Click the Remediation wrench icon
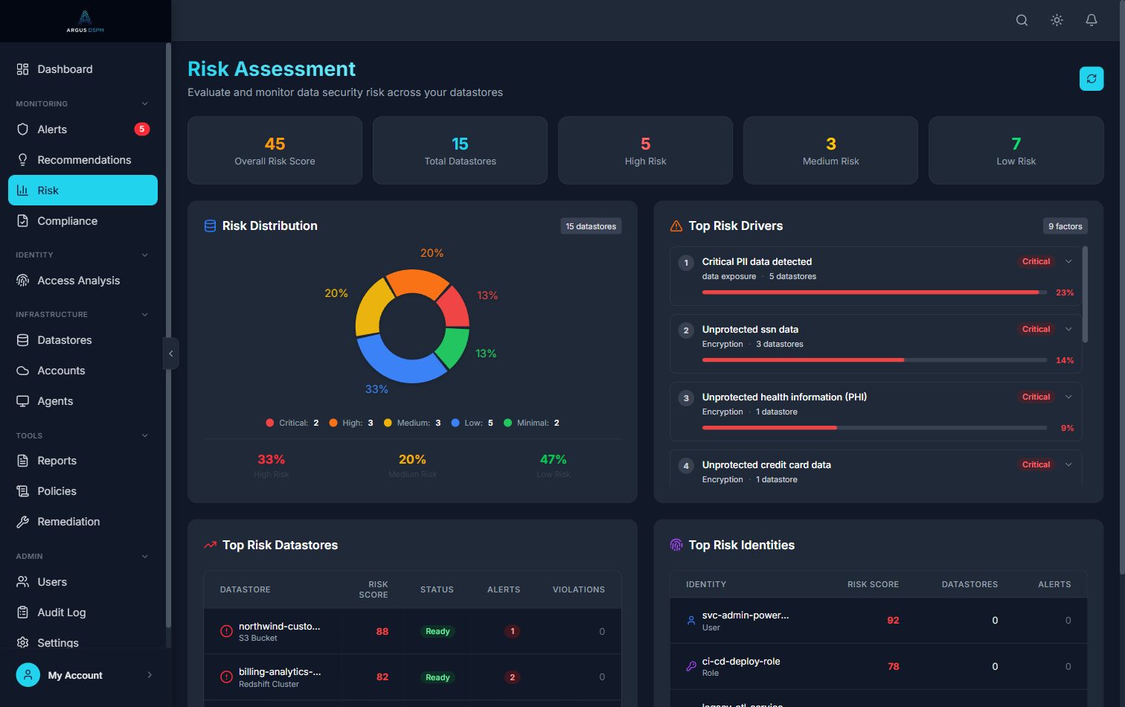This screenshot has height=707, width=1125. pos(22,522)
